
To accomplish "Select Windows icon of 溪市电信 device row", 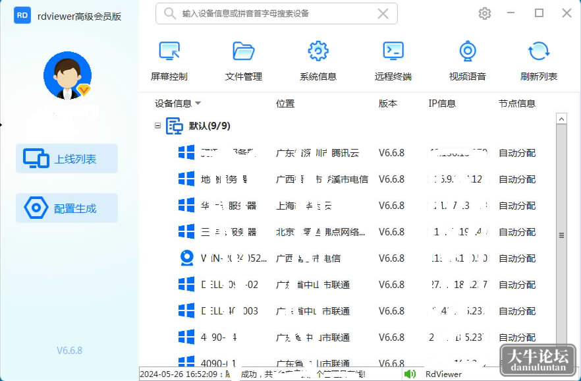I will pos(186,179).
